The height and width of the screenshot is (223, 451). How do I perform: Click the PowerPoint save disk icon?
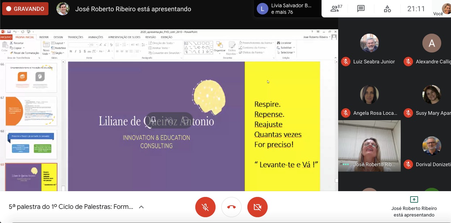tap(9, 31)
